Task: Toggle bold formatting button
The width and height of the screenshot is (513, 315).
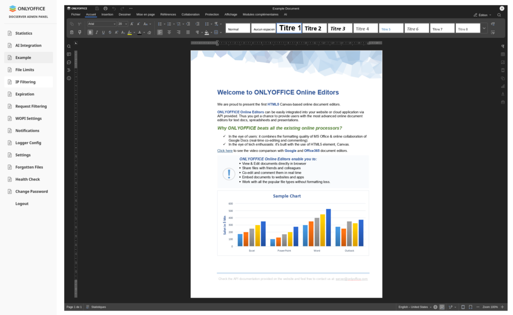Action: [90, 32]
